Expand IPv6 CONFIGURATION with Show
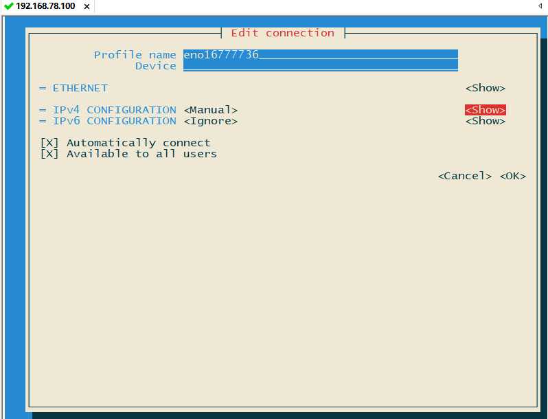 (485, 121)
